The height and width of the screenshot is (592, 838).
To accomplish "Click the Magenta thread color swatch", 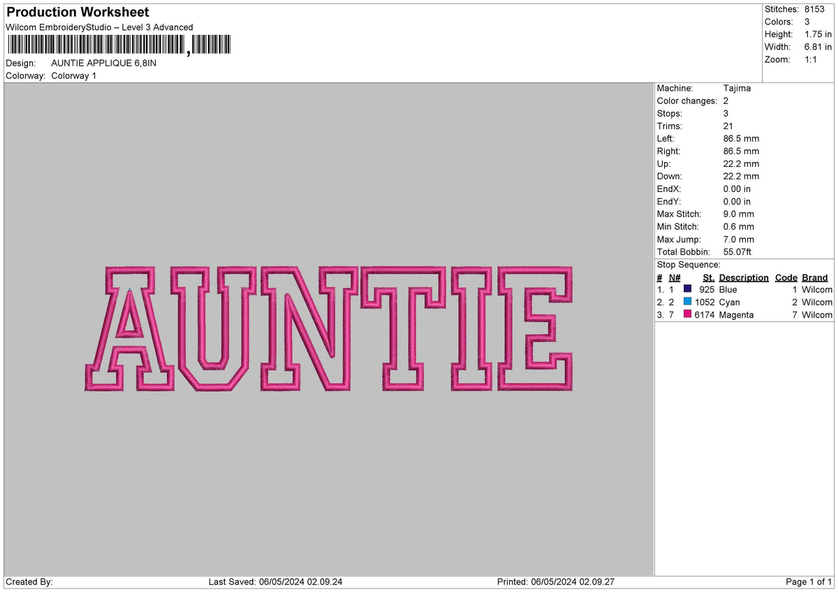I will pyautogui.click(x=688, y=315).
